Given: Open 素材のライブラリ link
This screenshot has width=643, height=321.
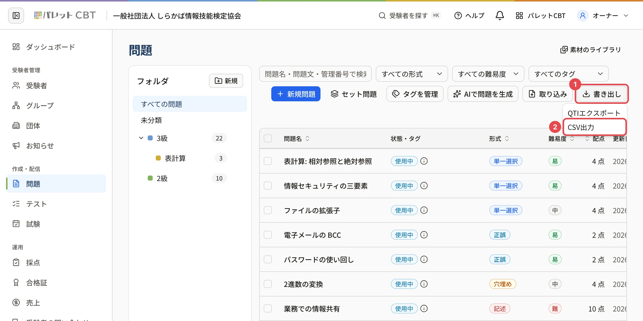Looking at the screenshot, I should 591,50.
